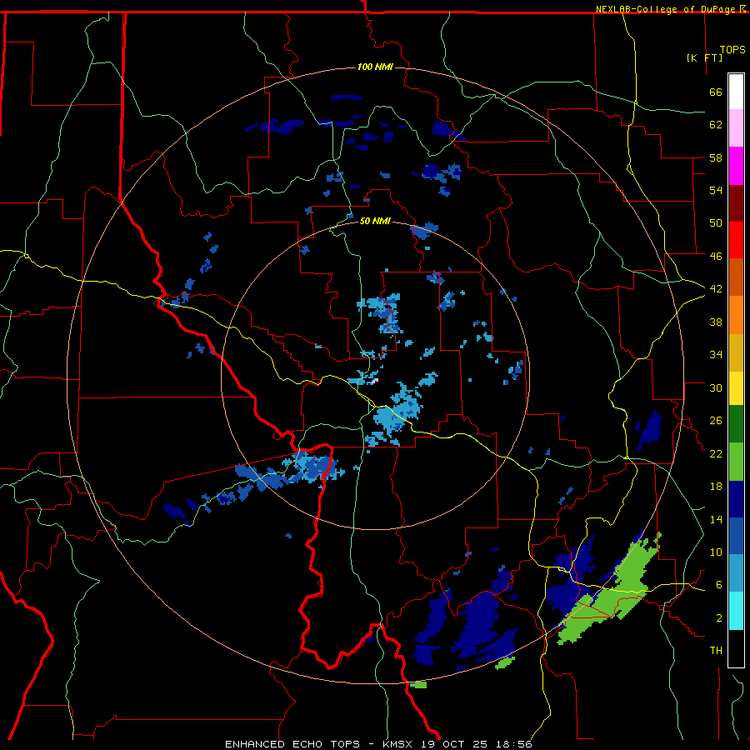Image resolution: width=750 pixels, height=750 pixels.
Task: Click the '26' scale label
Action: [x=716, y=421]
